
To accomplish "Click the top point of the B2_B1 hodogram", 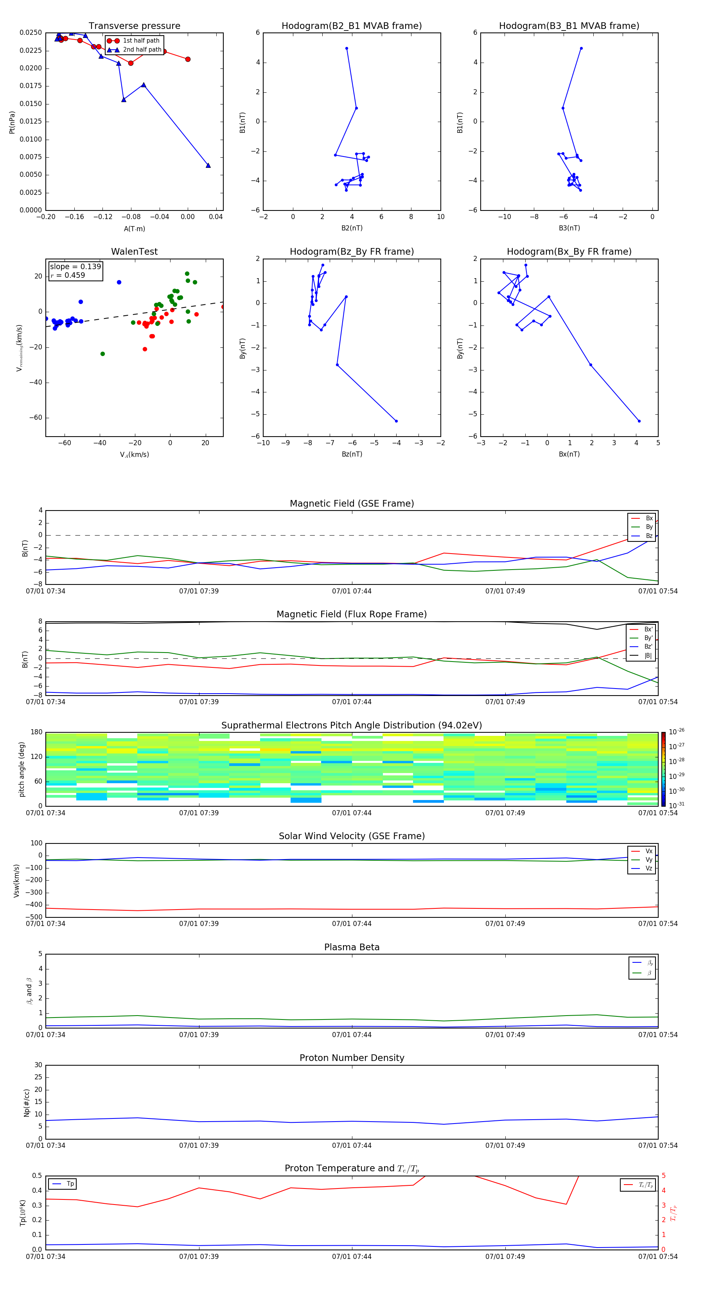I will click(x=347, y=49).
